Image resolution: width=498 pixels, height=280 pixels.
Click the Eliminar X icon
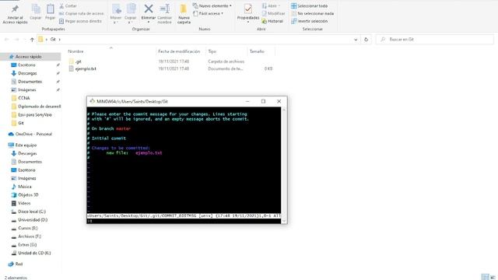click(x=149, y=9)
